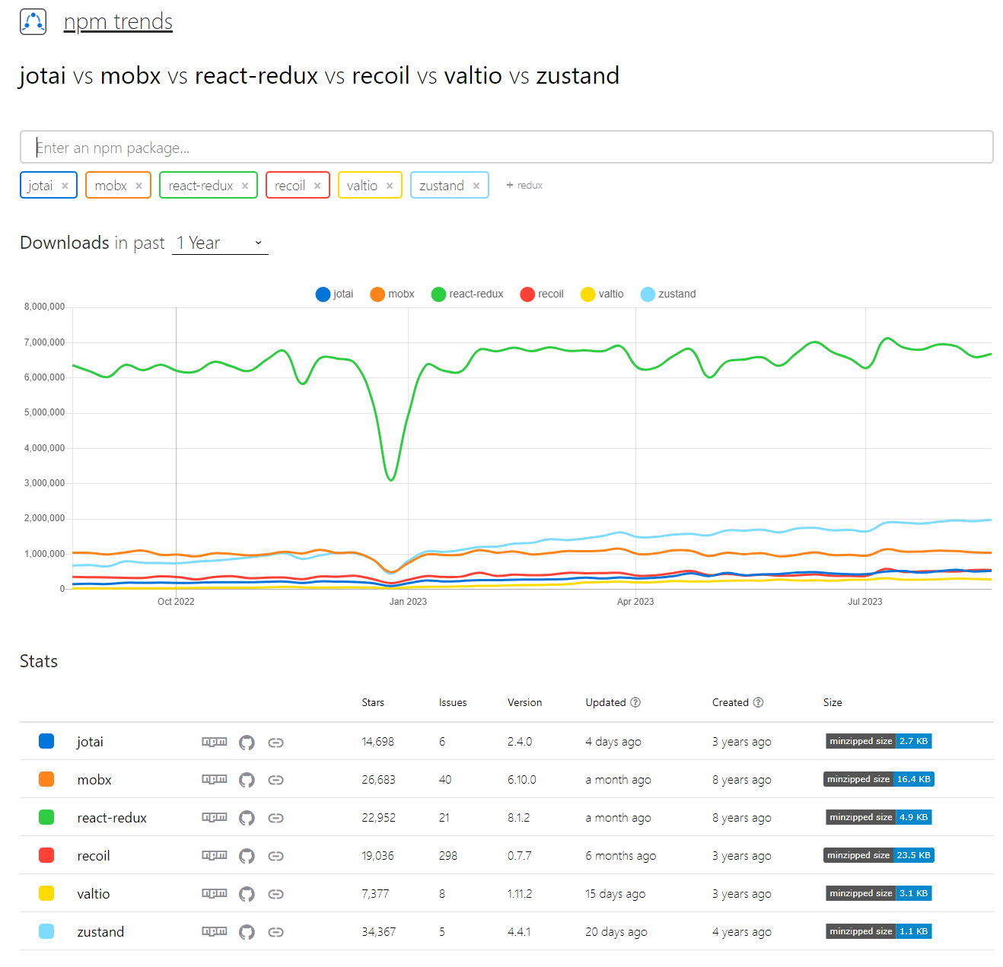Open zustand GitHub repository icon
The height and width of the screenshot is (967, 1003).
[247, 933]
